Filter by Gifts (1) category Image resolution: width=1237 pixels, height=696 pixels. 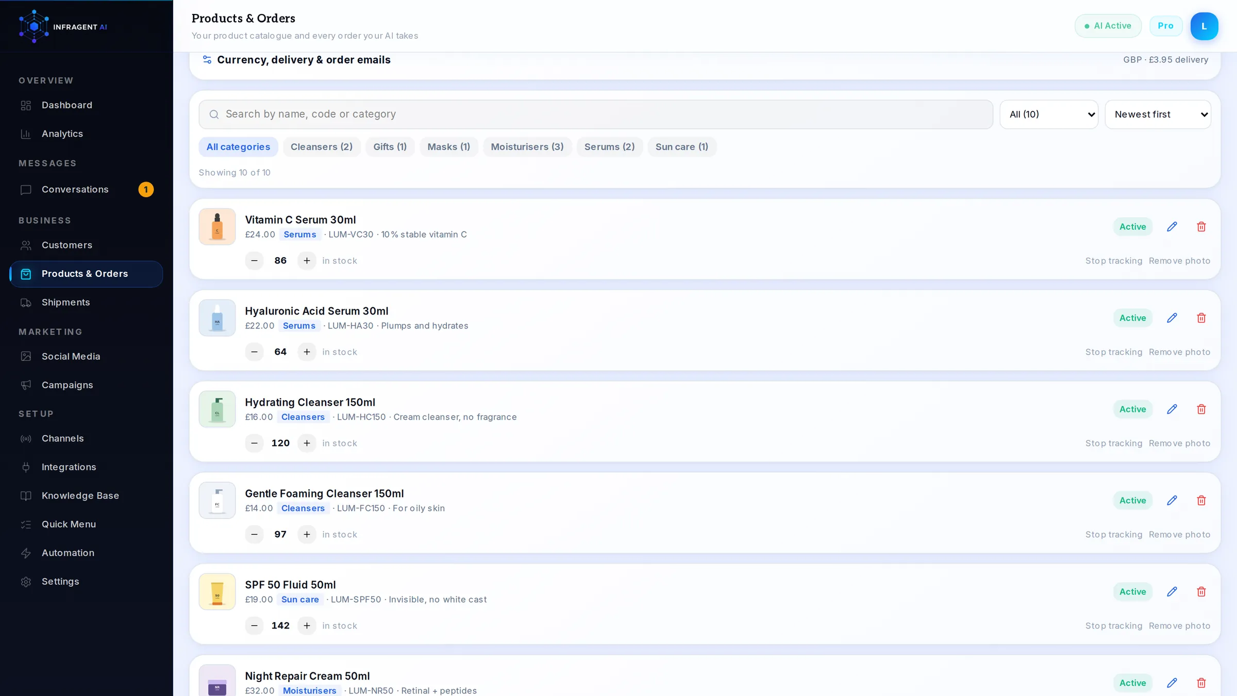[390, 147]
